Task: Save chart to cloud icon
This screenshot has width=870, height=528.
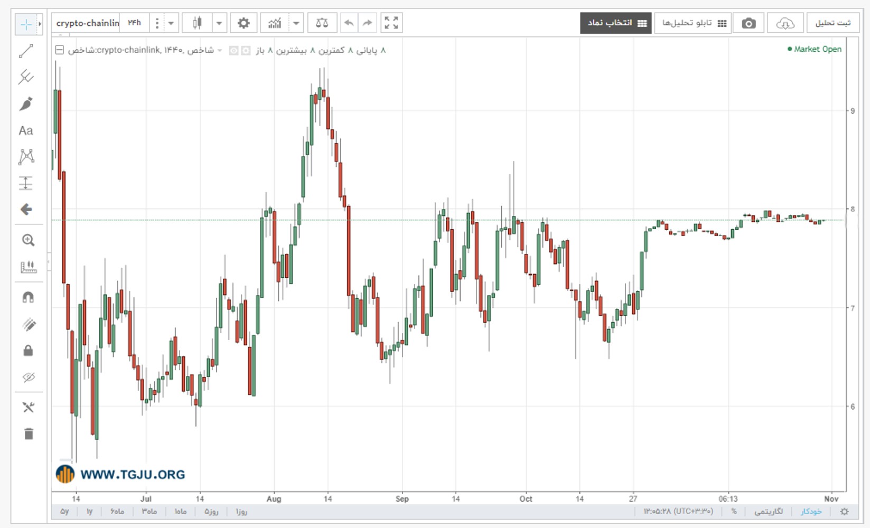Action: [785, 23]
